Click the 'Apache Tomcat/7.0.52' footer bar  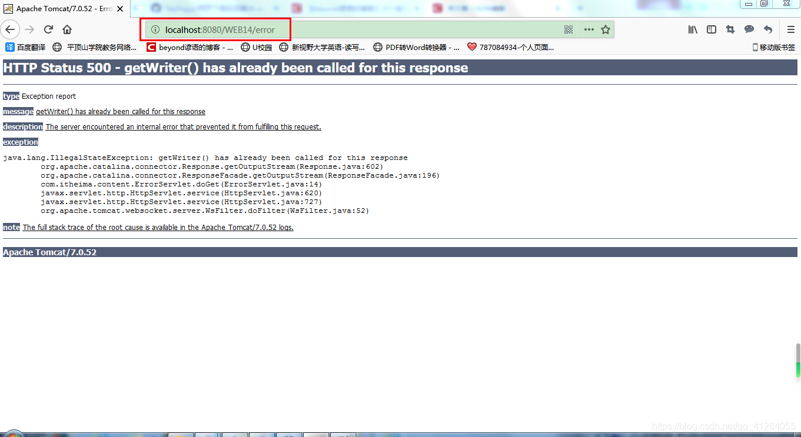pos(400,252)
